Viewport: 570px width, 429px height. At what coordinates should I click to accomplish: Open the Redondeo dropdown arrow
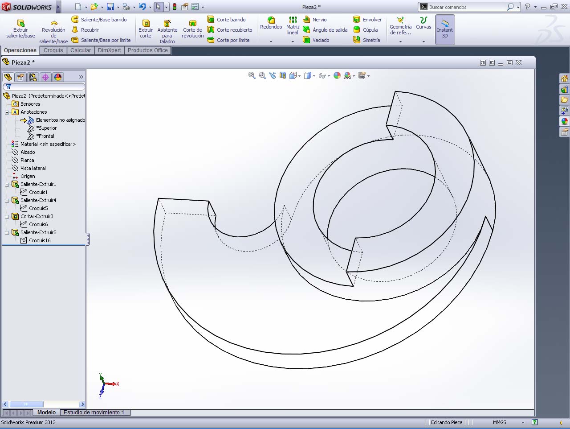coord(271,41)
